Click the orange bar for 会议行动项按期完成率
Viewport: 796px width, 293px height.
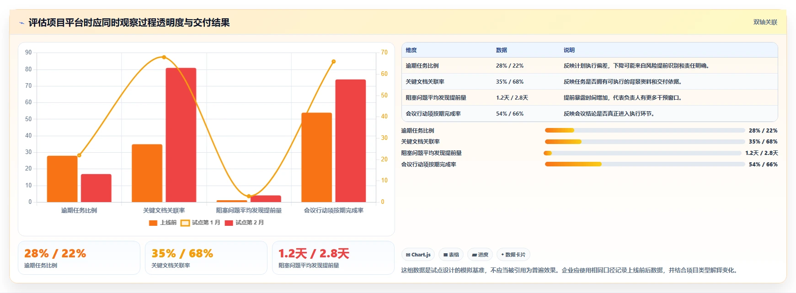pyautogui.click(x=316, y=157)
